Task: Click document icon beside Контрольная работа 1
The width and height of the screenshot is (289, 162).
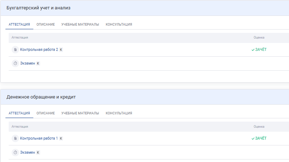Action: coord(15,138)
